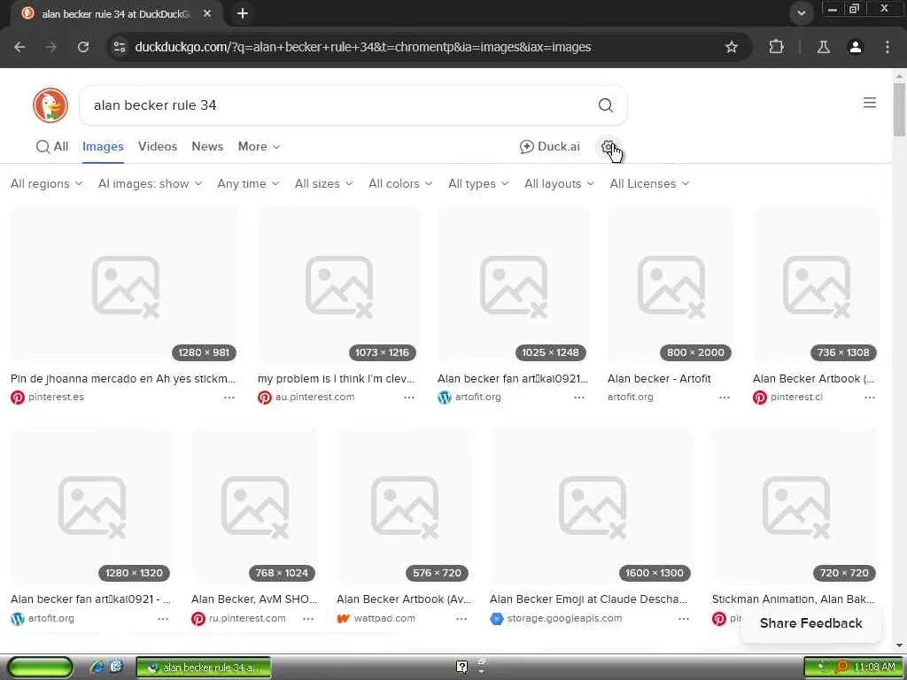Viewport: 907px width, 680px height.
Task: Open the storage.googleapis.com source link
Action: click(x=564, y=619)
